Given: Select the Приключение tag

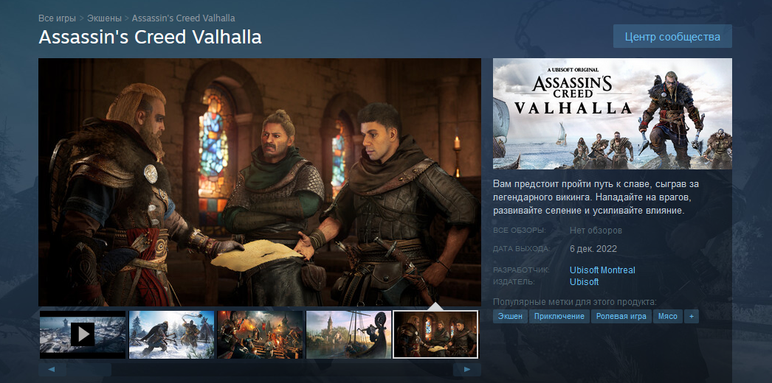Looking at the screenshot, I should coord(559,316).
